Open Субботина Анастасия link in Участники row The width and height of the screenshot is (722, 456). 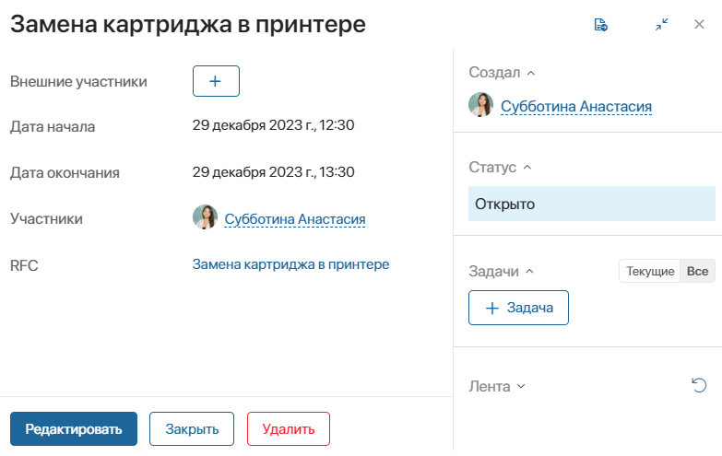click(295, 219)
